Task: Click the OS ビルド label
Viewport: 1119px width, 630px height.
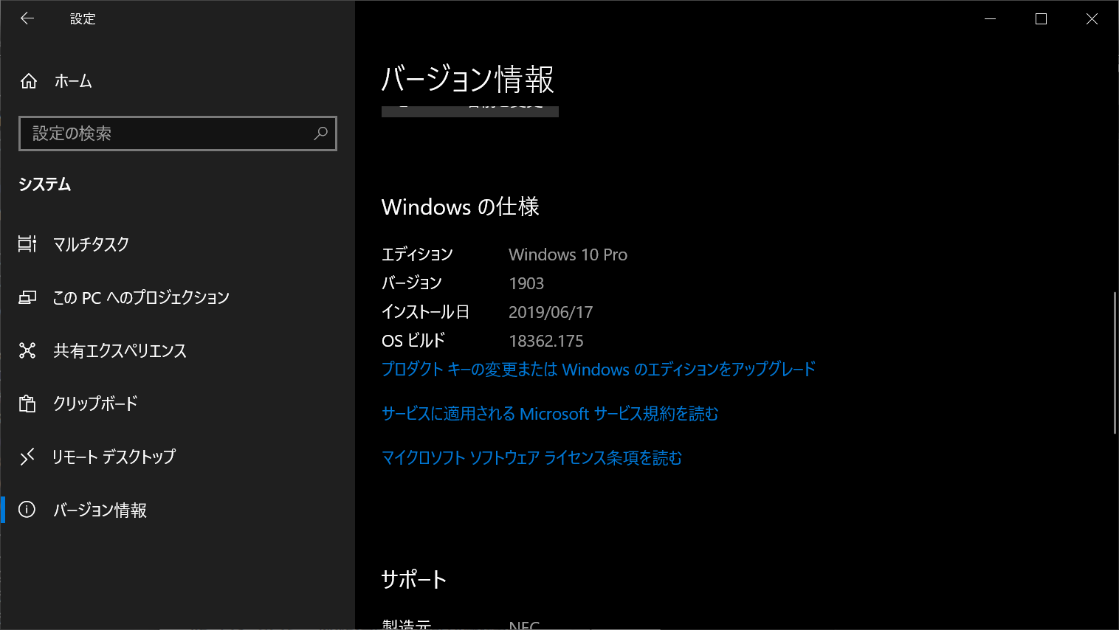Action: pos(413,341)
